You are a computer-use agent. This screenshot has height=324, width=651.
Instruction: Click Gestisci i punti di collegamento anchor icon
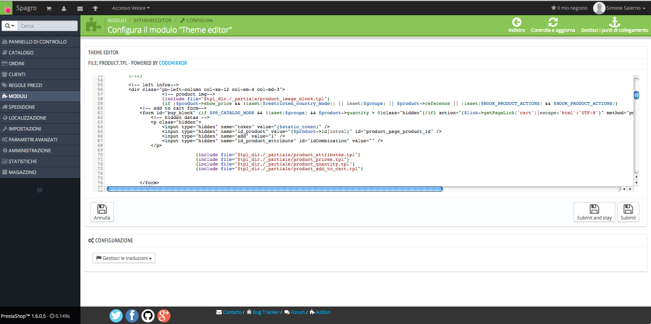(614, 22)
